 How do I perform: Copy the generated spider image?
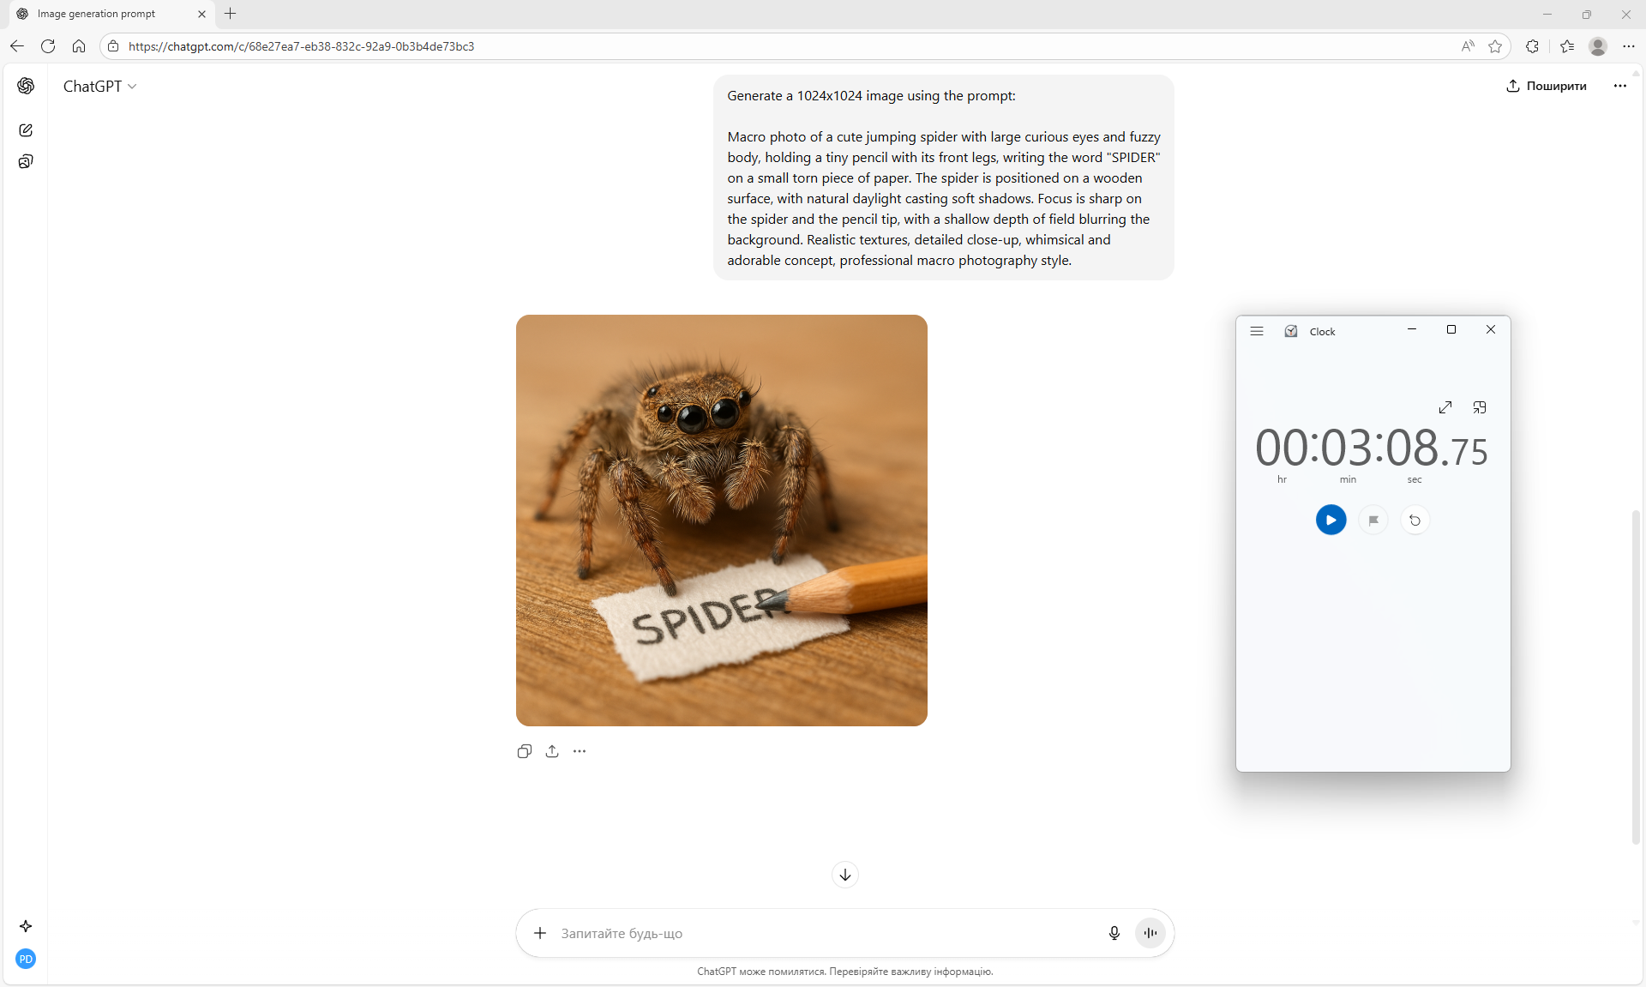pyautogui.click(x=525, y=751)
